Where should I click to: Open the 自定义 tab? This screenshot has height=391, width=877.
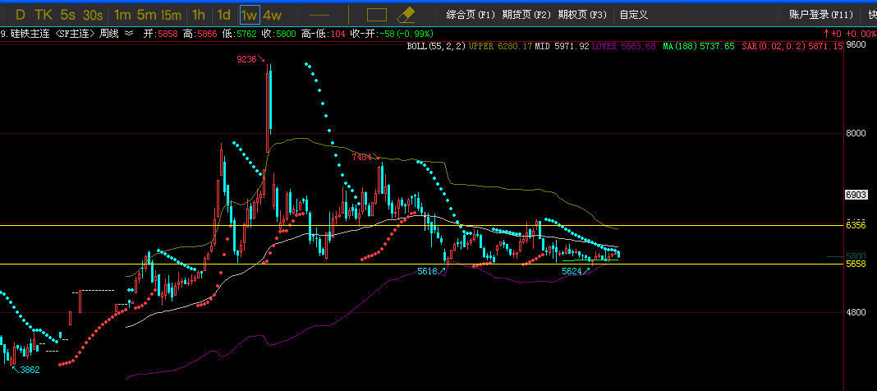[x=634, y=15]
